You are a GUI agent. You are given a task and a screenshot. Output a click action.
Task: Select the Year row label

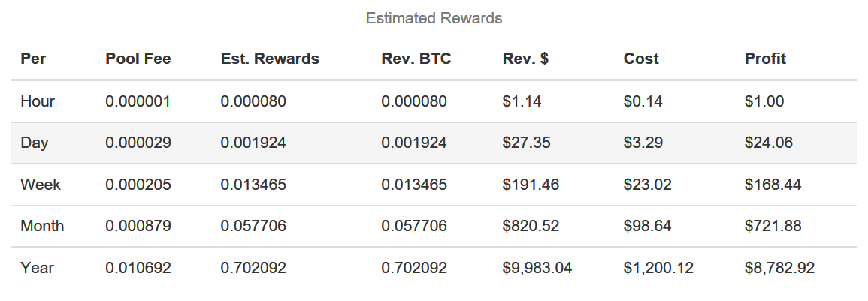(x=36, y=268)
